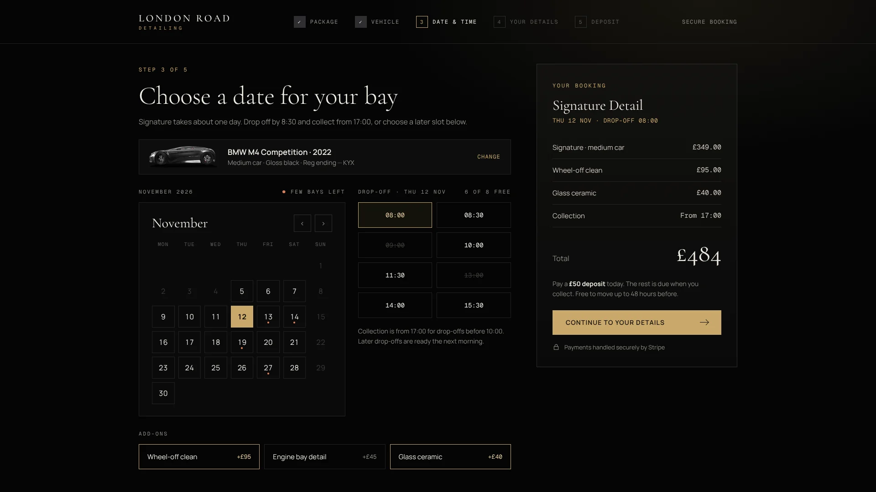
Task: Click the struck-through 13:00 slot
Action: (474, 275)
